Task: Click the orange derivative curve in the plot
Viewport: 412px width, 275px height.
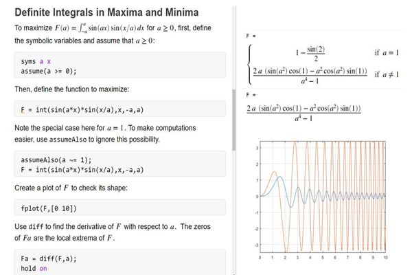Action: 274,172
